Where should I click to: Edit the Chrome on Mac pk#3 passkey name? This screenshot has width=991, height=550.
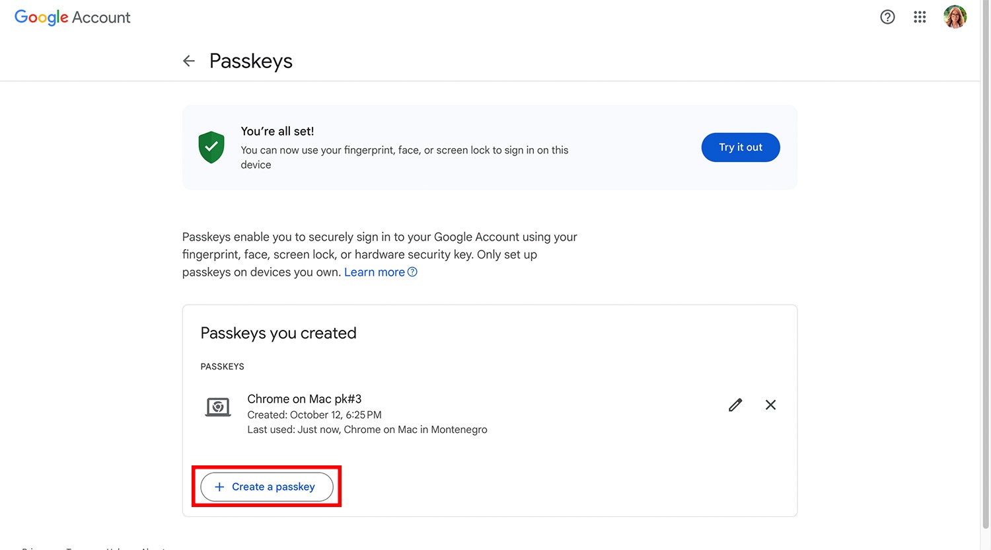click(735, 405)
